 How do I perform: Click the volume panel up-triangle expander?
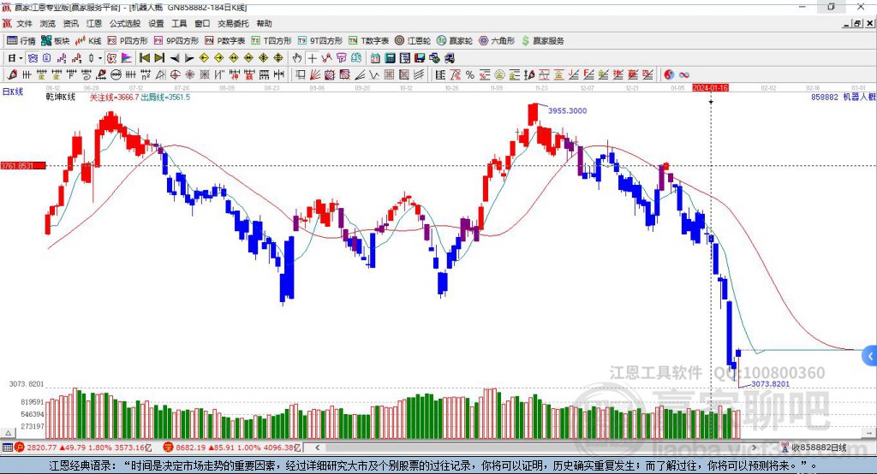9,433
